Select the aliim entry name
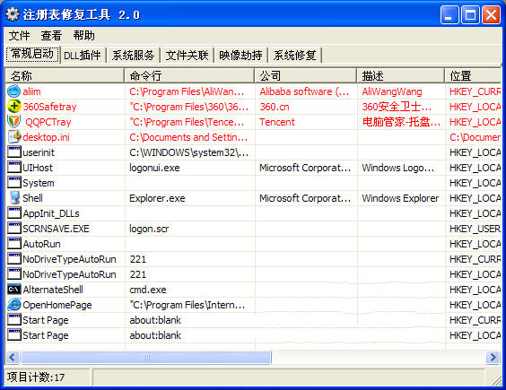The height and width of the screenshot is (390, 506). pos(31,91)
